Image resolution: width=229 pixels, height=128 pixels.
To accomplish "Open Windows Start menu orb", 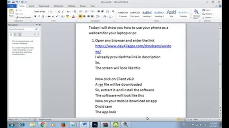I will click(12, 125).
